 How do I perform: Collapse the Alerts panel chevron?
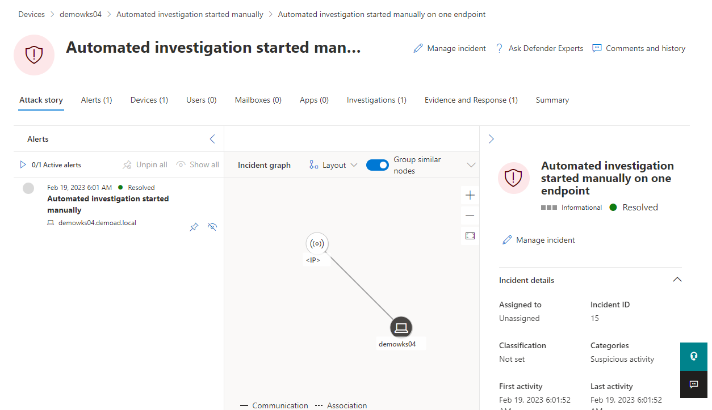(212, 139)
